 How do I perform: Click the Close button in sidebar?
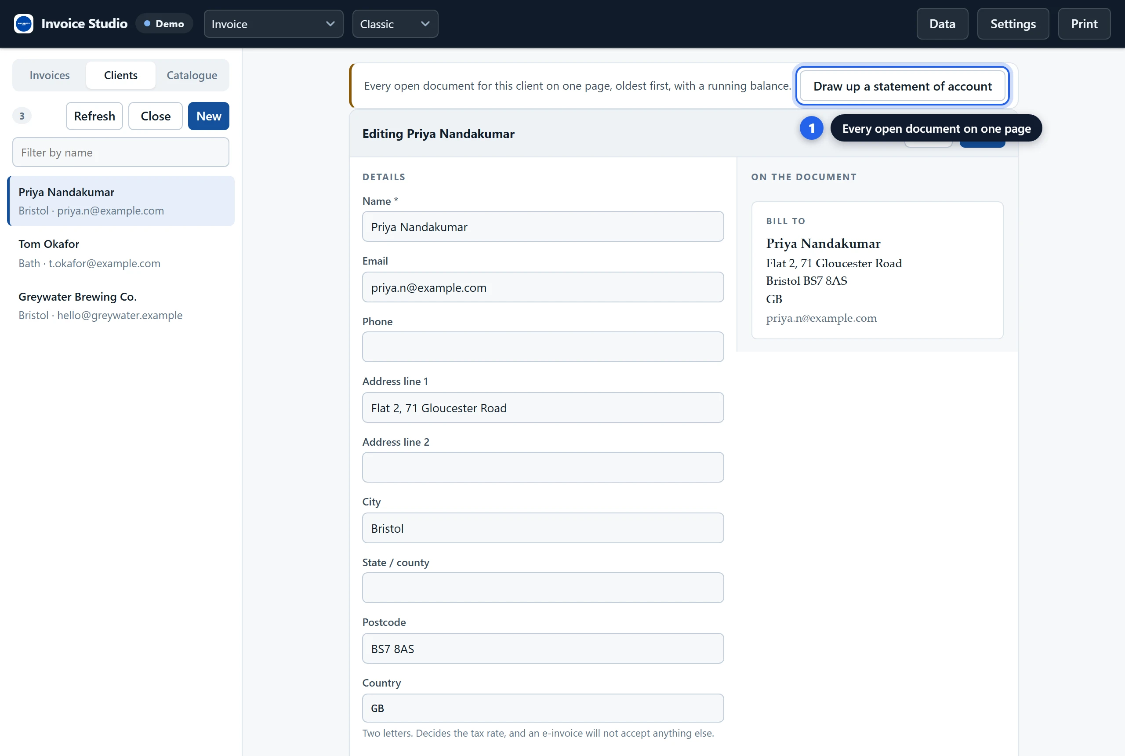156,116
